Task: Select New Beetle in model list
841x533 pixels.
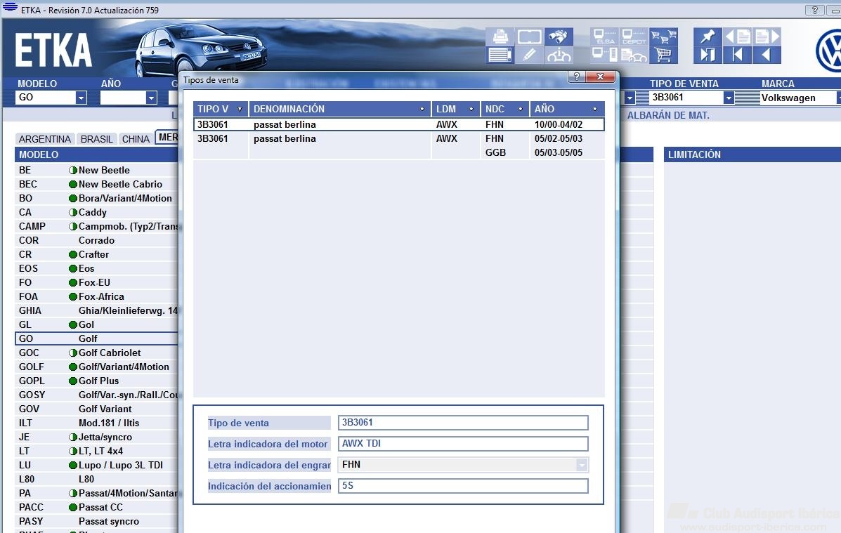Action: (96, 170)
